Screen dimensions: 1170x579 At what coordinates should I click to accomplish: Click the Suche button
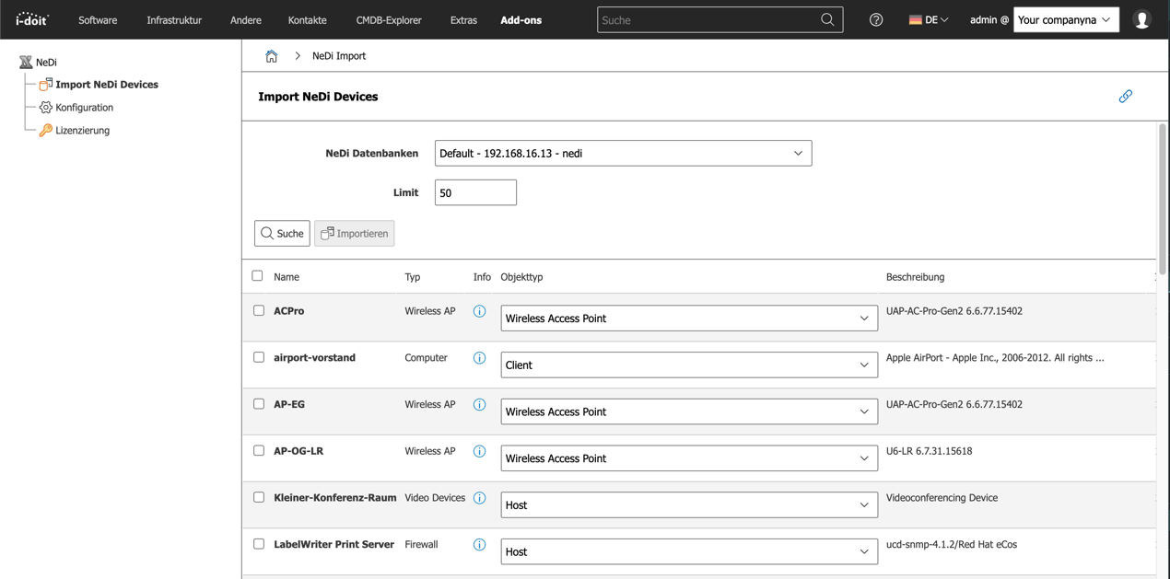point(282,234)
